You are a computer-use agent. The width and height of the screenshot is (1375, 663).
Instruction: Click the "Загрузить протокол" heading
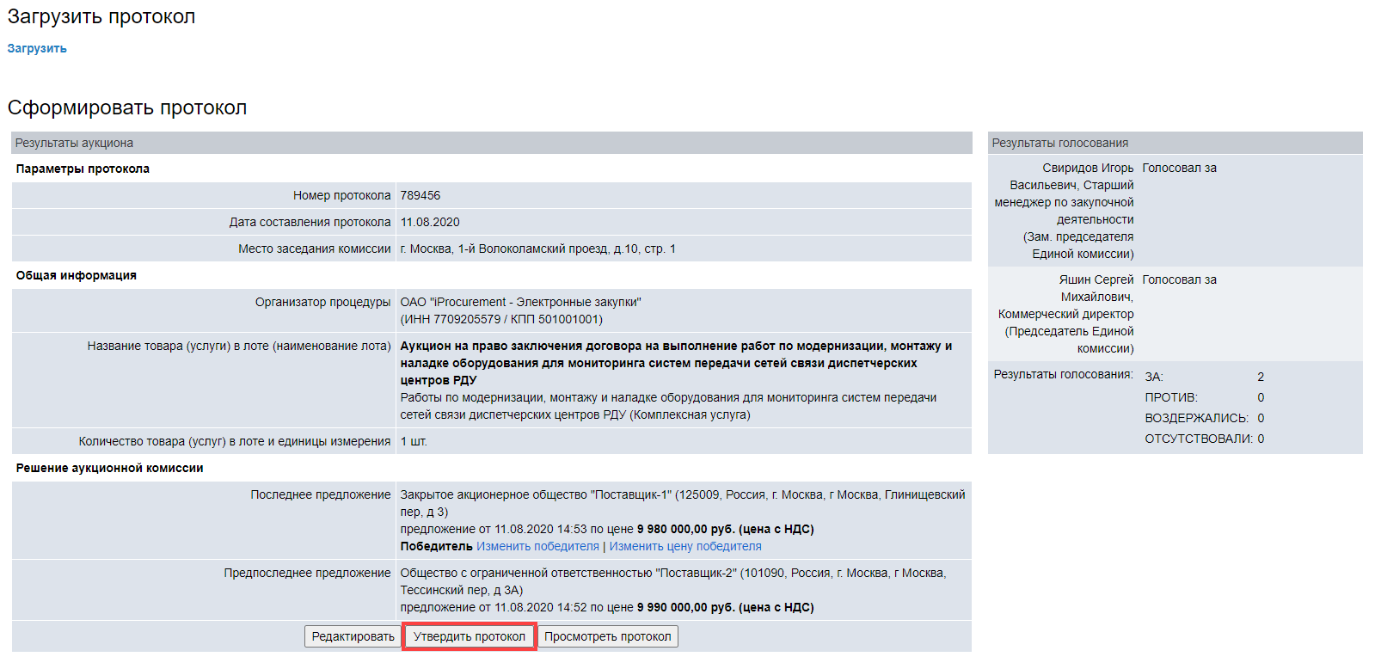click(x=101, y=17)
